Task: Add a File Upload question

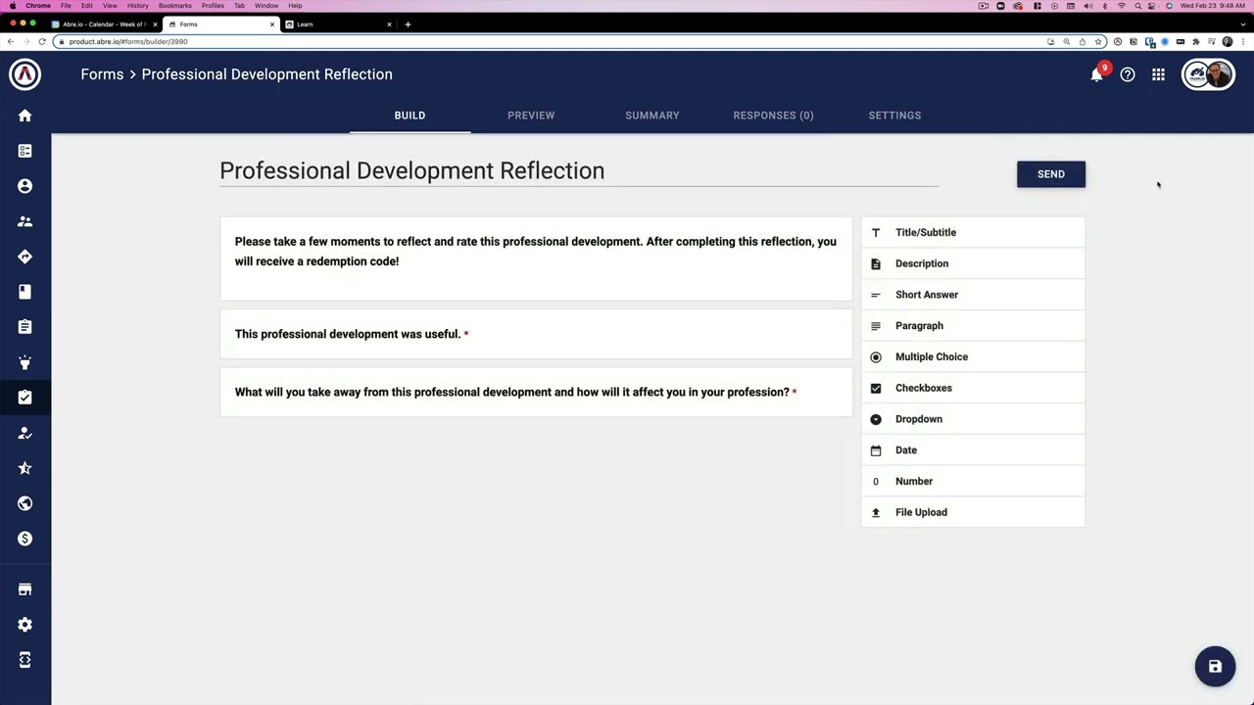Action: [973, 512]
